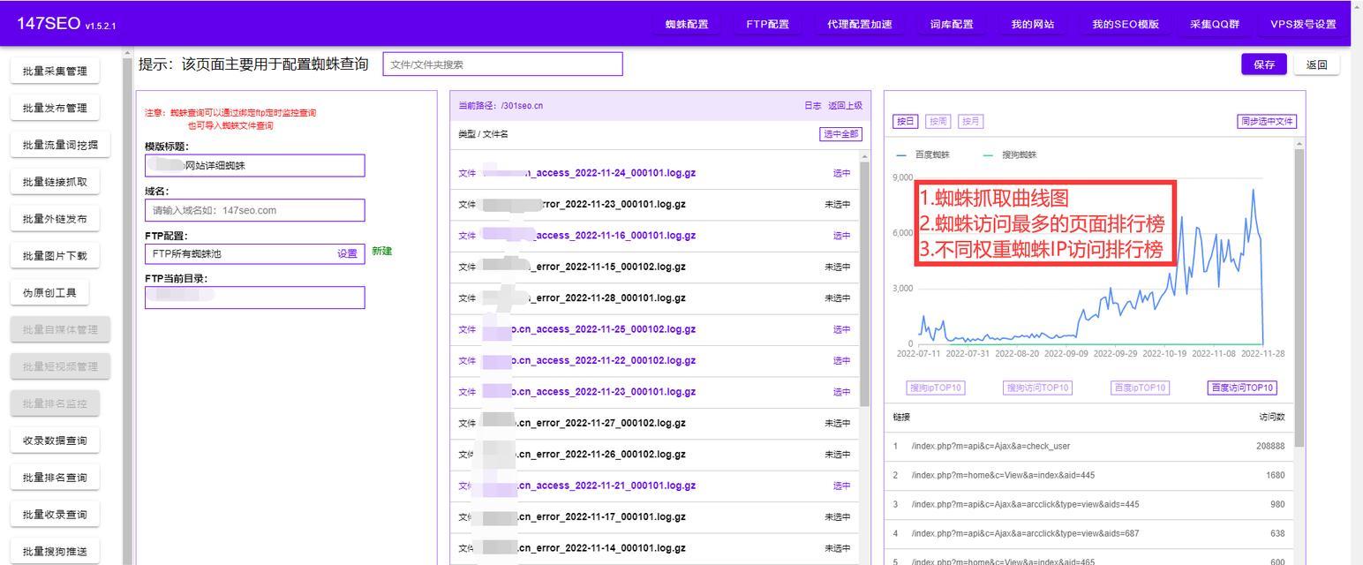
Task: Open 伪原创工具 in the sidebar
Action: (x=49, y=294)
